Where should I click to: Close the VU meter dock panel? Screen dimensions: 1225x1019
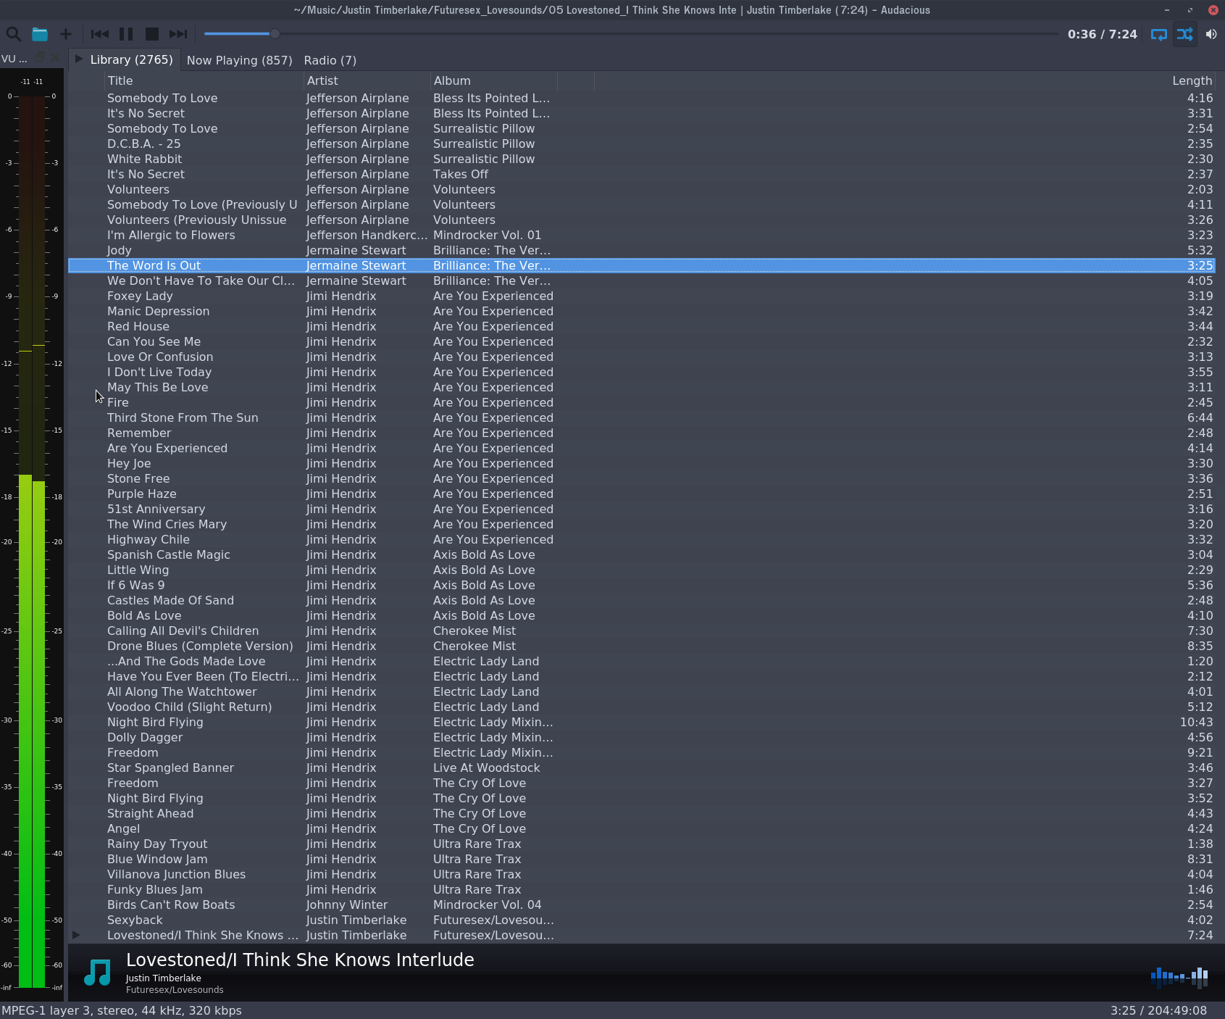(55, 57)
